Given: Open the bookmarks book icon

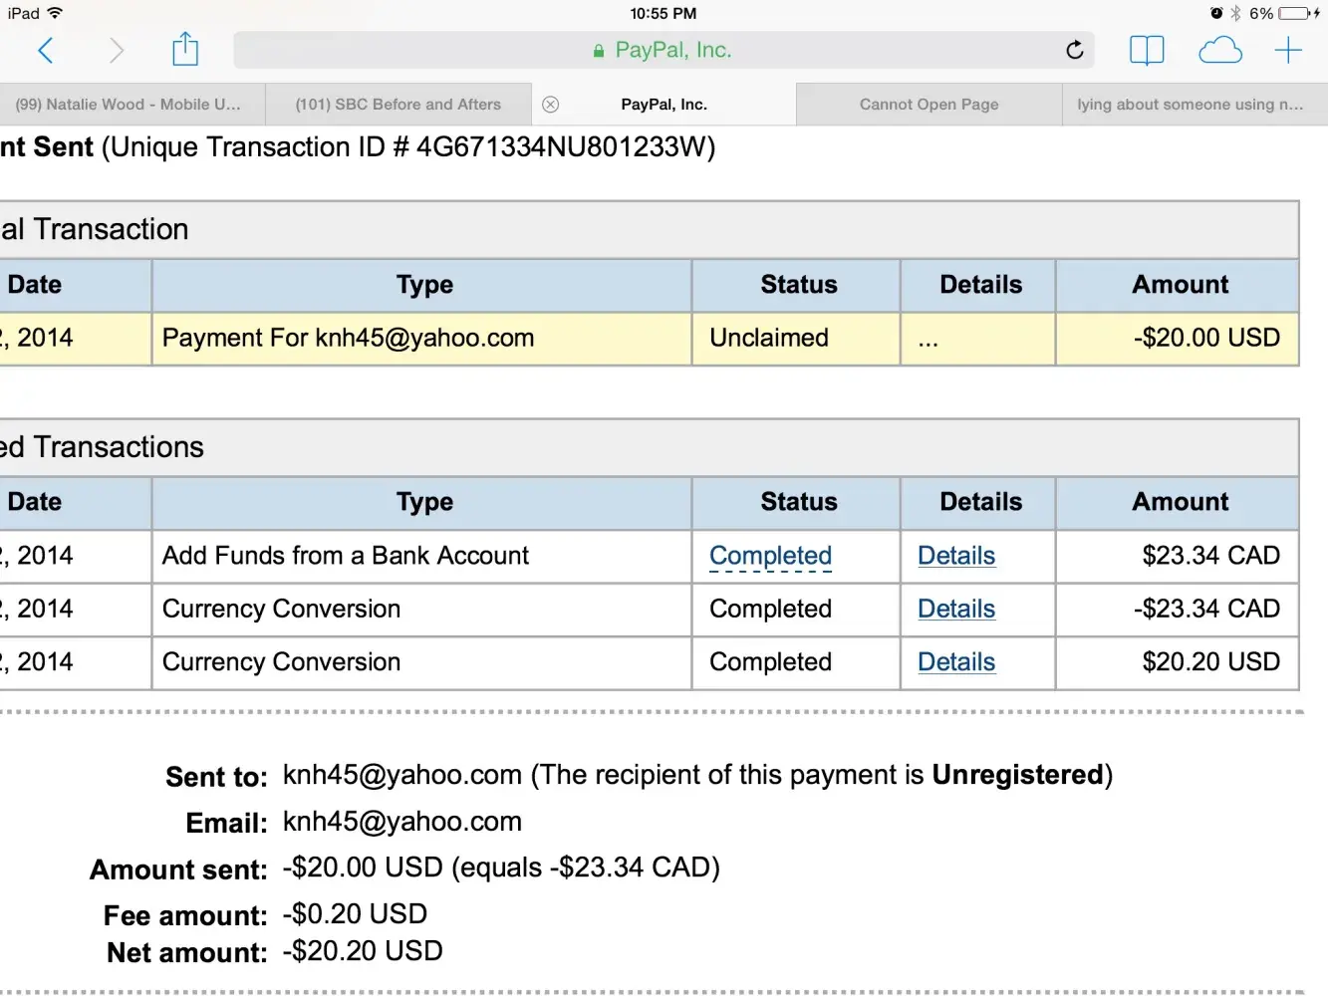Looking at the screenshot, I should tap(1147, 50).
